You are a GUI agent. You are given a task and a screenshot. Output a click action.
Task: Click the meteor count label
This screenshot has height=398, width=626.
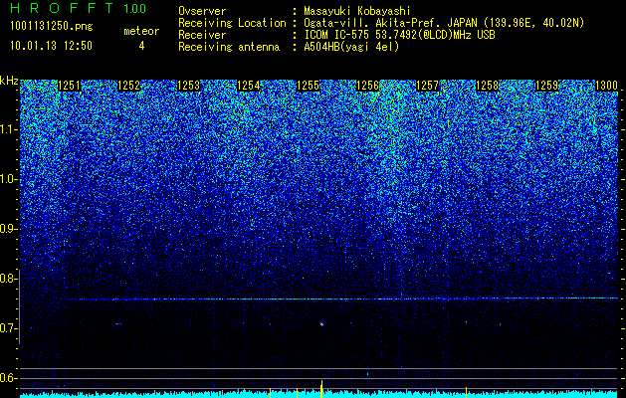pyautogui.click(x=141, y=31)
